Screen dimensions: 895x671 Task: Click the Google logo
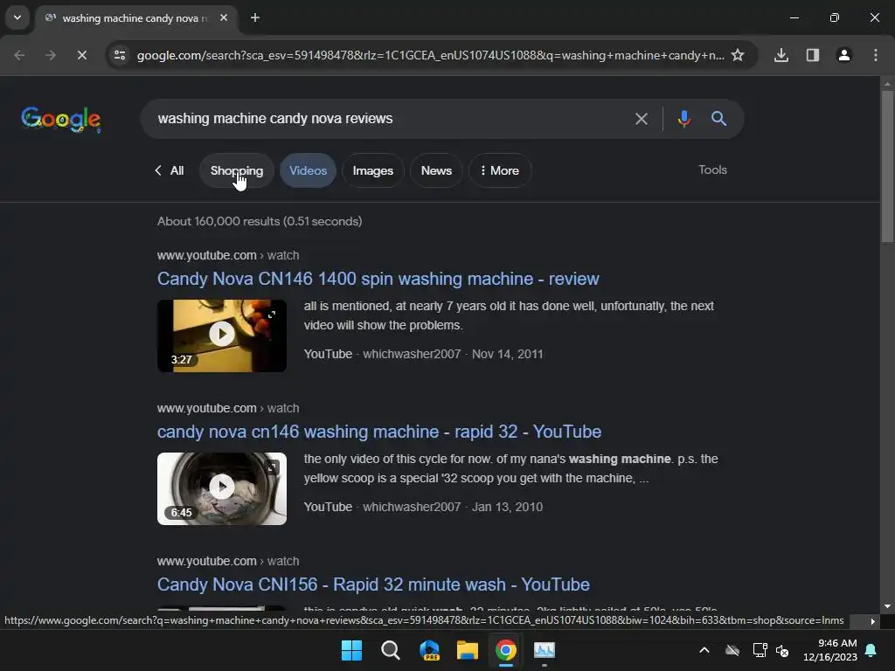(61, 119)
